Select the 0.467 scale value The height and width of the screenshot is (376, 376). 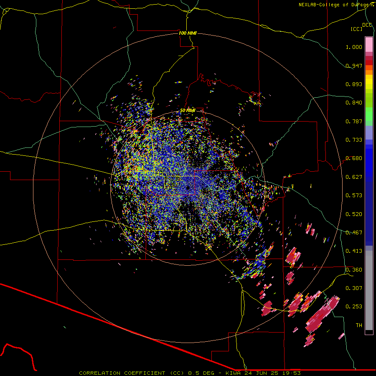(354, 232)
